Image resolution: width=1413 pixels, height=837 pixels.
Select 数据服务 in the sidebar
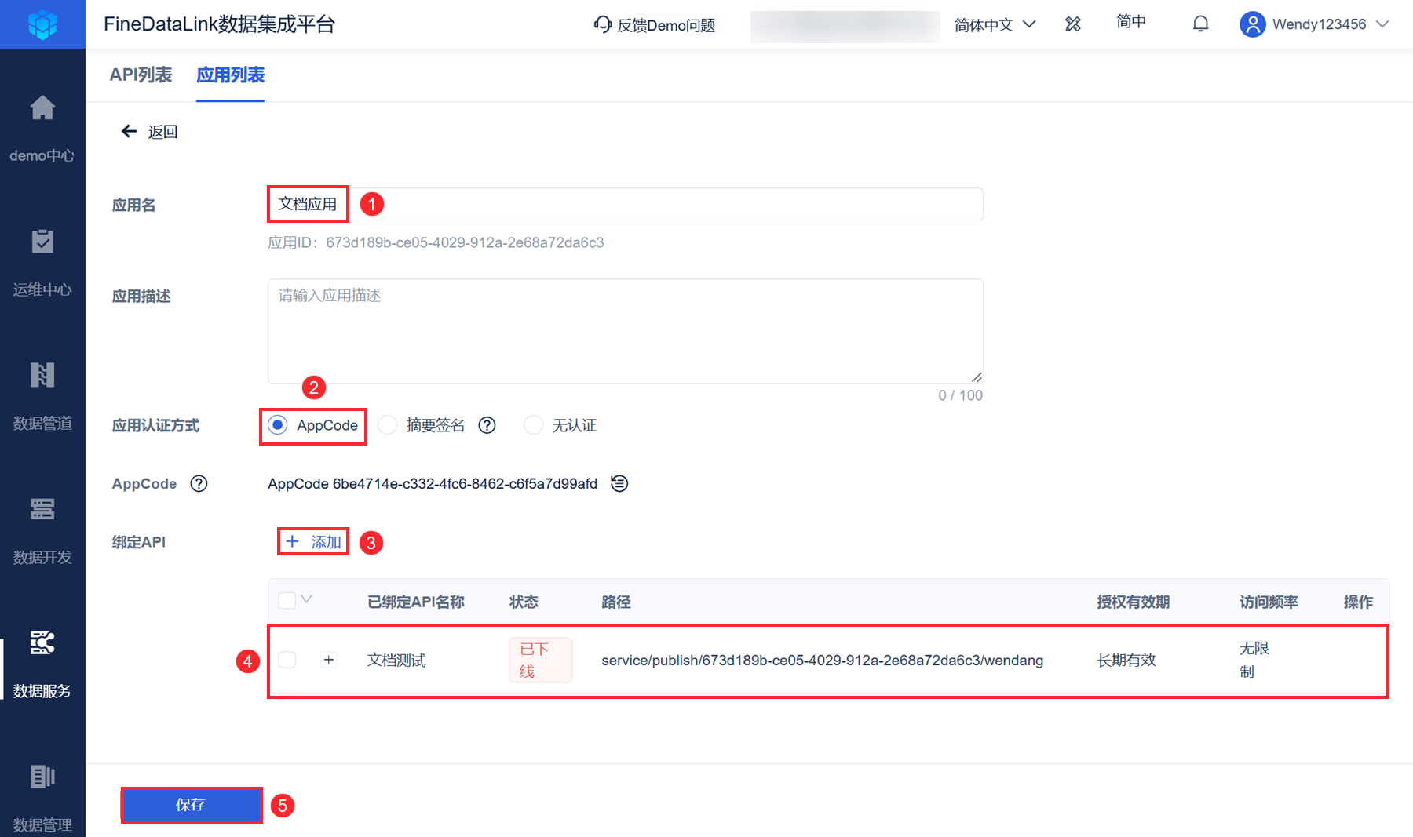coord(42,664)
